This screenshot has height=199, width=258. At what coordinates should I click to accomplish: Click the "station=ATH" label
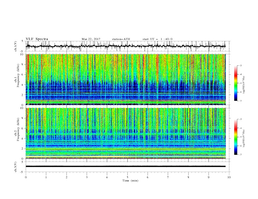tap(121, 39)
